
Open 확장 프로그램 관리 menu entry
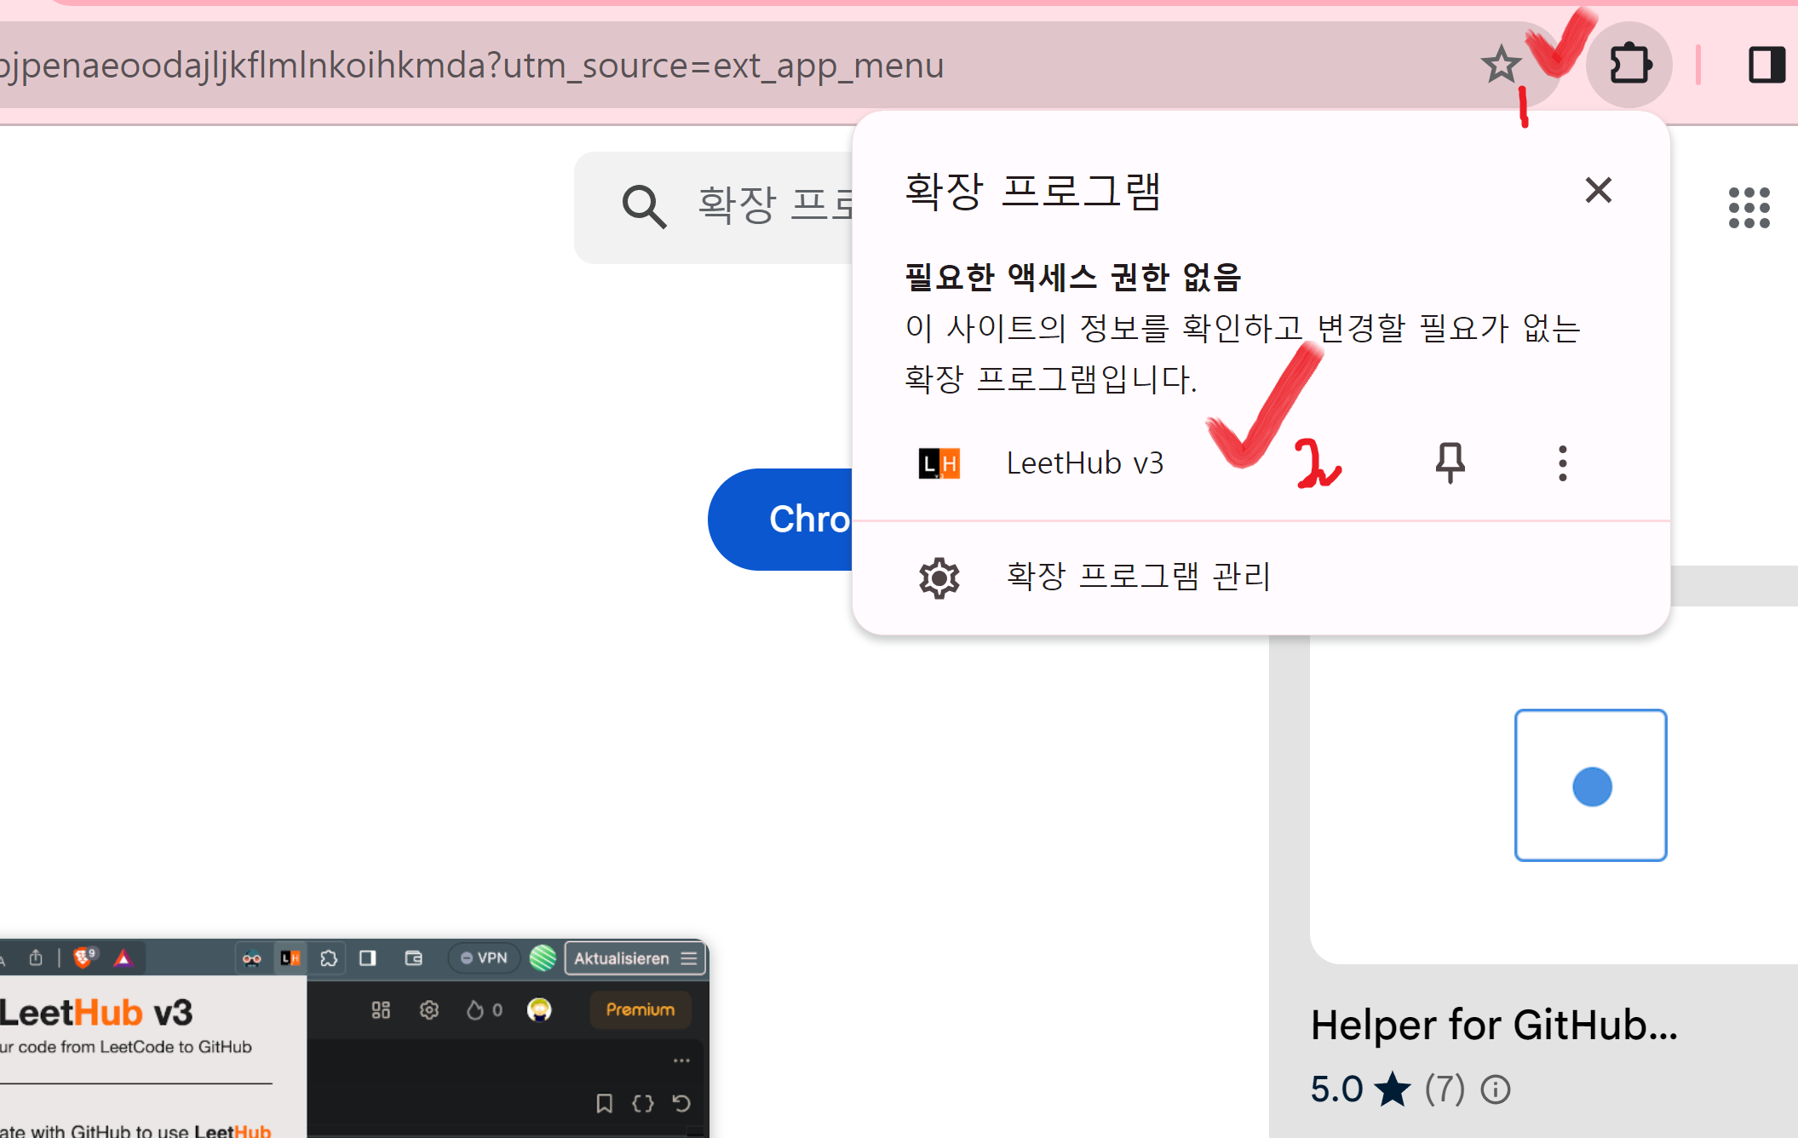(1138, 577)
